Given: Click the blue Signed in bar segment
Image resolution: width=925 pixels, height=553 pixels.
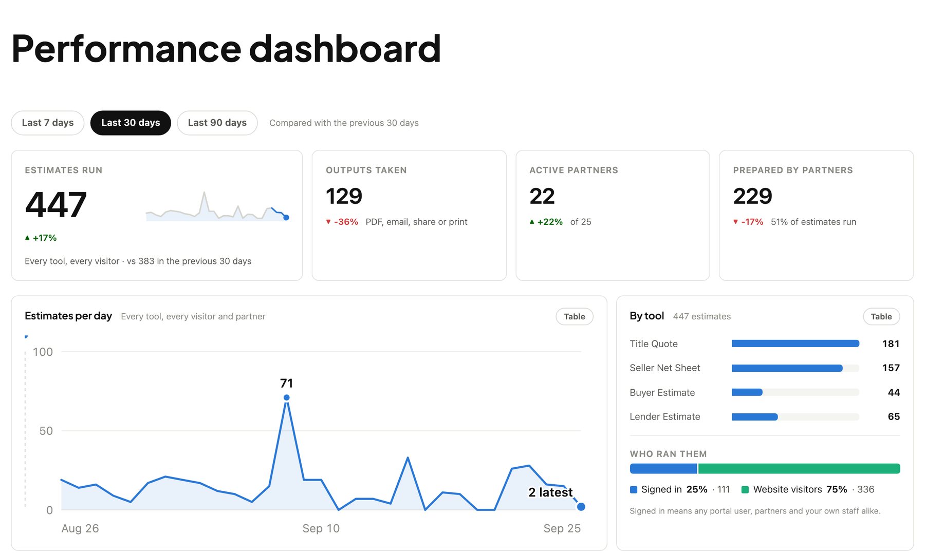Looking at the screenshot, I should (x=663, y=468).
